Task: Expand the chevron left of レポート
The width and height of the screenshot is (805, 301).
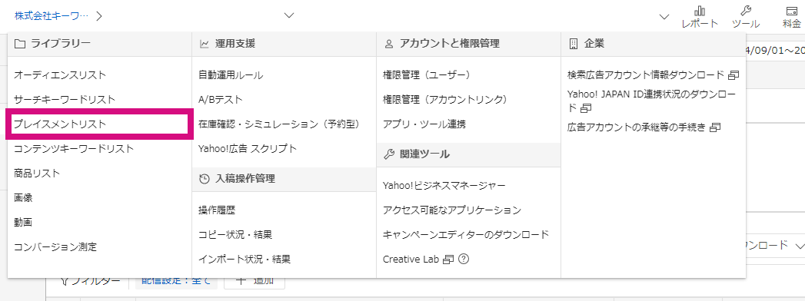Action: point(664,17)
